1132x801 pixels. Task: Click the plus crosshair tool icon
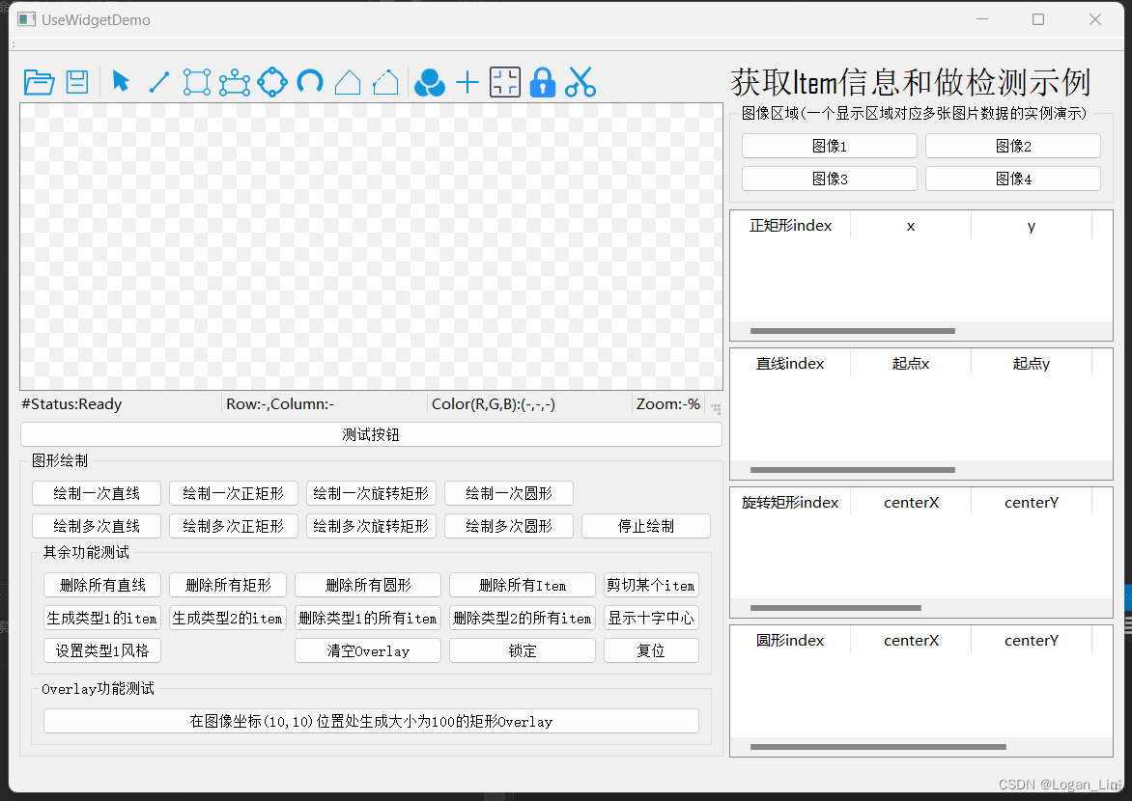pos(467,82)
